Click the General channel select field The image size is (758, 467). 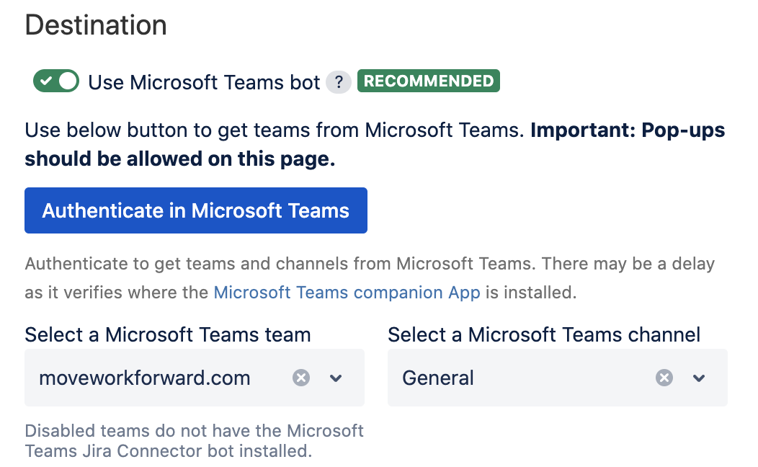[519, 378]
